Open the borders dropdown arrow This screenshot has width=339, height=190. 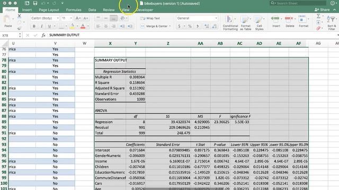tap(66, 26)
